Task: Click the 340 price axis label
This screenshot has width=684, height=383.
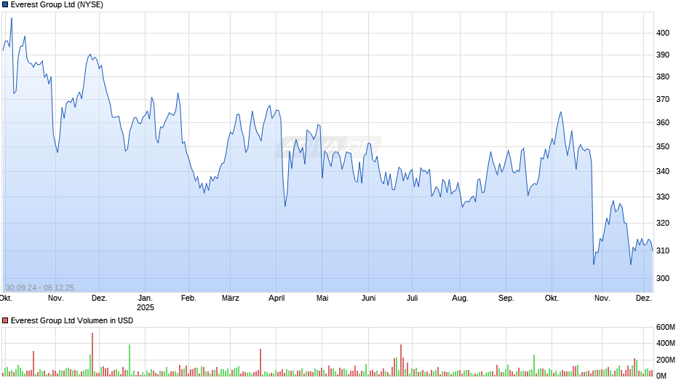Action: coord(663,171)
